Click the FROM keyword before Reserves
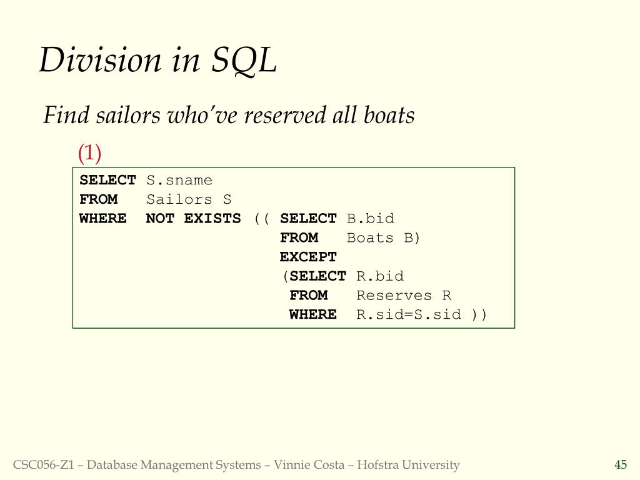 pos(309,295)
